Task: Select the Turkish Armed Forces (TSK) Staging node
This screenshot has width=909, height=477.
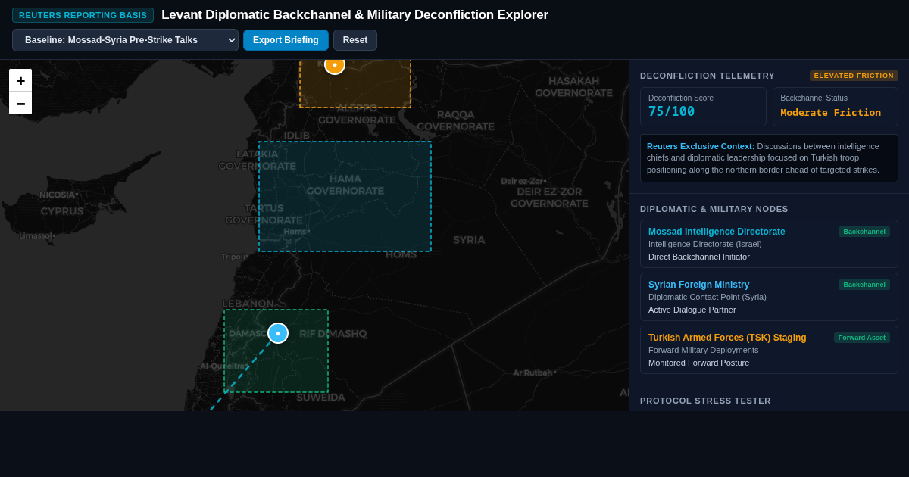Action: pyautogui.click(x=769, y=350)
